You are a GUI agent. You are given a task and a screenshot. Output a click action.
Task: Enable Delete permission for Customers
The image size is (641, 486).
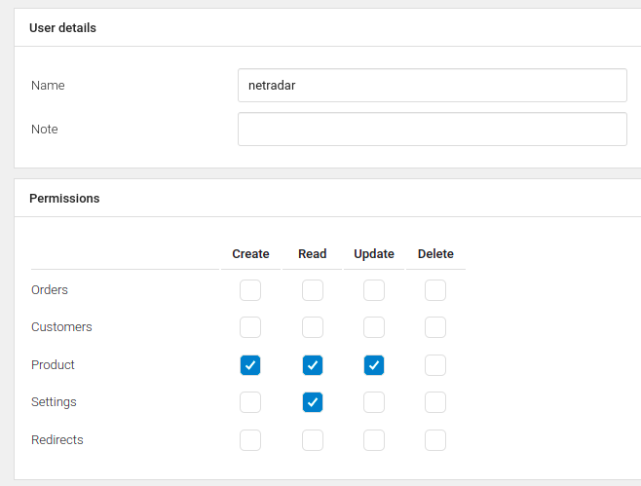click(x=435, y=327)
